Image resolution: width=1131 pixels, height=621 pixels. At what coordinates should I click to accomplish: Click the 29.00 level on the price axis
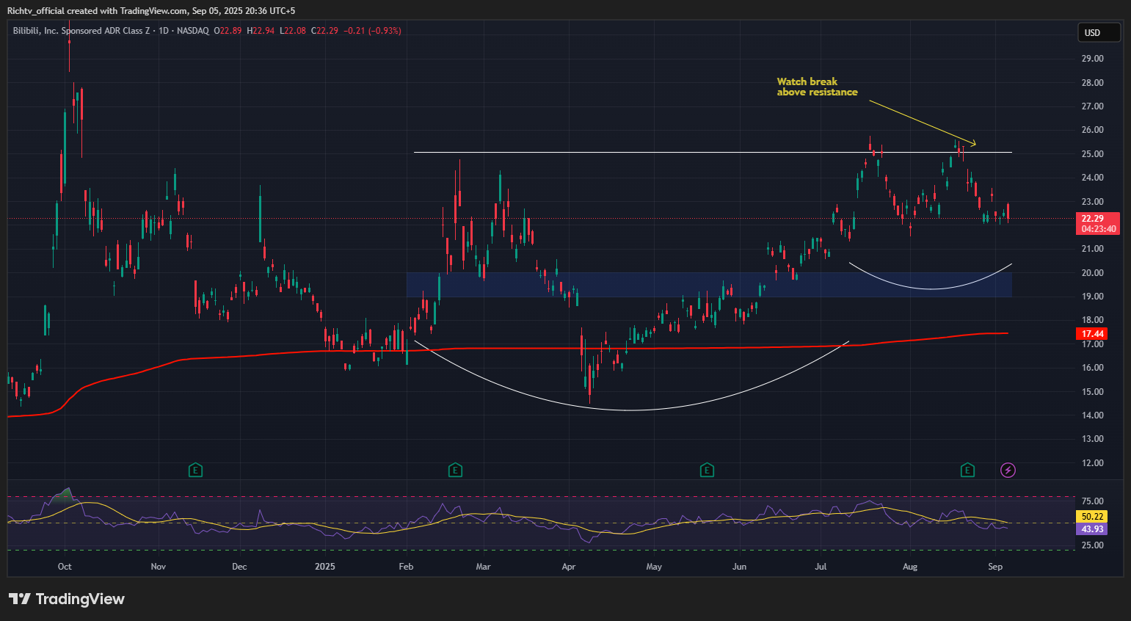tap(1092, 59)
